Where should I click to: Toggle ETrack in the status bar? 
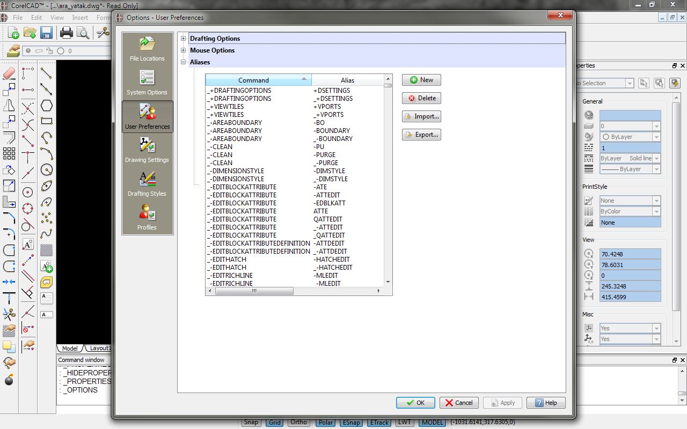point(379,423)
